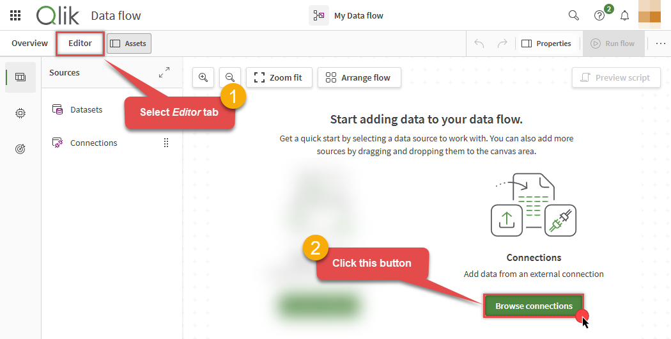Image resolution: width=671 pixels, height=339 pixels.
Task: Open the search magnifier icon
Action: pyautogui.click(x=573, y=15)
